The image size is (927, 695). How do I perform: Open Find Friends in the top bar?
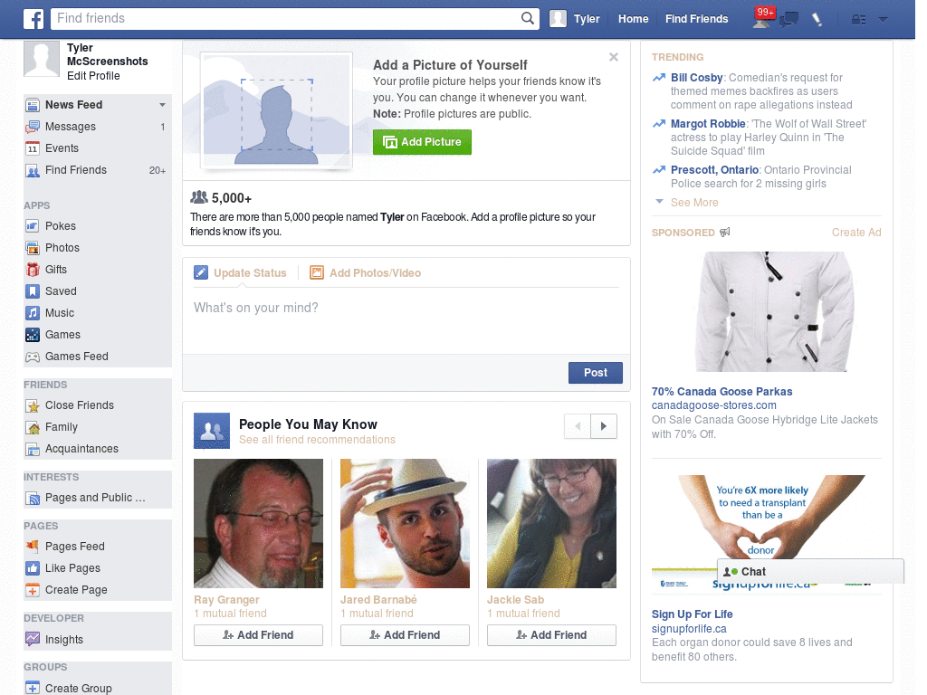(696, 19)
